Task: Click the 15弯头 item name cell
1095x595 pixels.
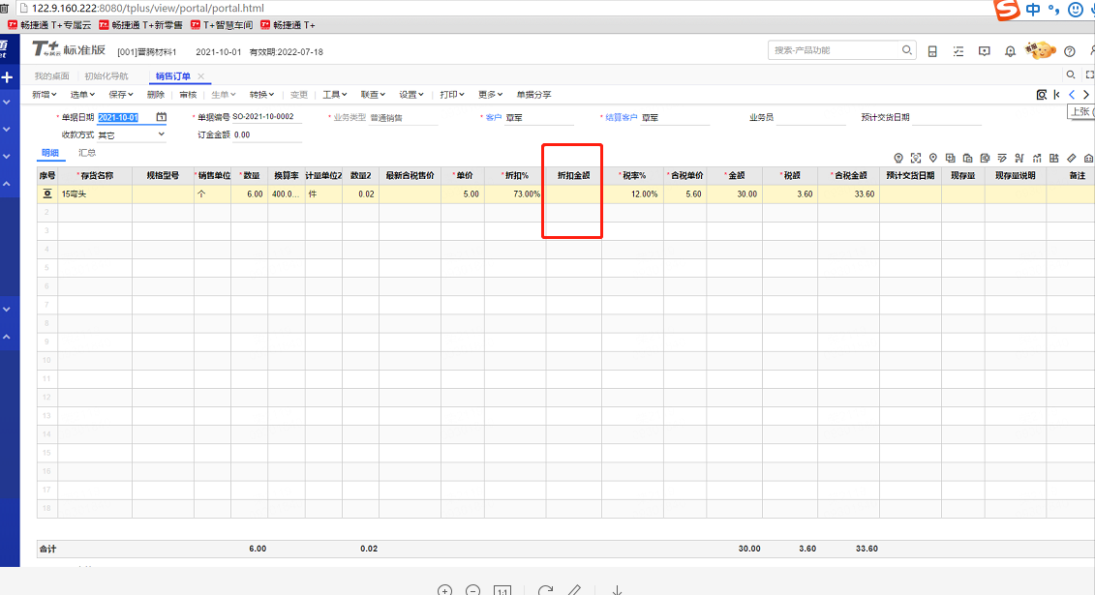Action: pyautogui.click(x=94, y=193)
